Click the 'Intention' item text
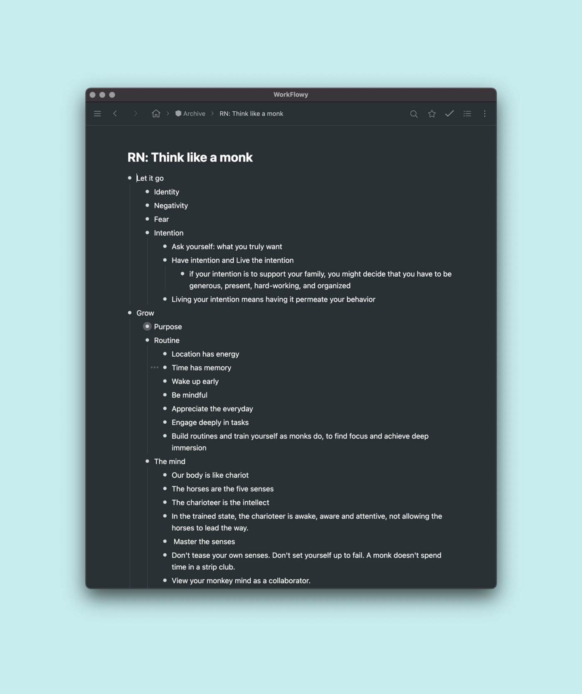Image resolution: width=582 pixels, height=694 pixels. [168, 233]
